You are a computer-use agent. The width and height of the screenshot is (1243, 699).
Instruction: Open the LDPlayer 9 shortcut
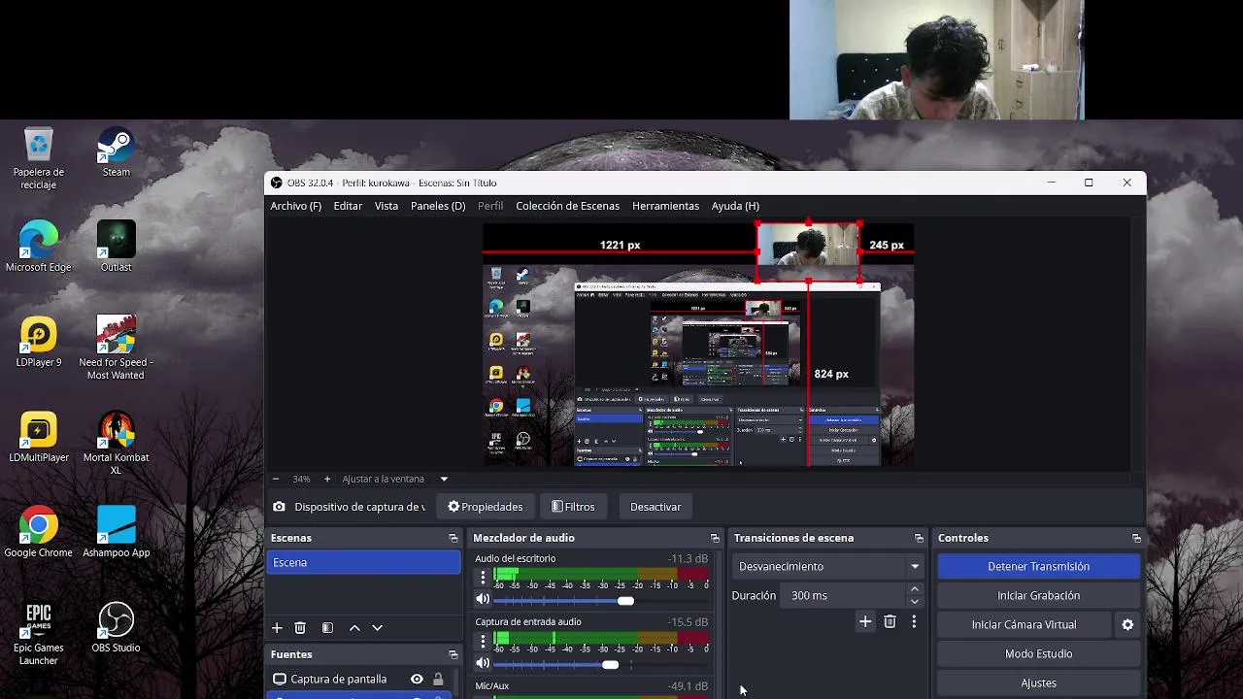[39, 343]
